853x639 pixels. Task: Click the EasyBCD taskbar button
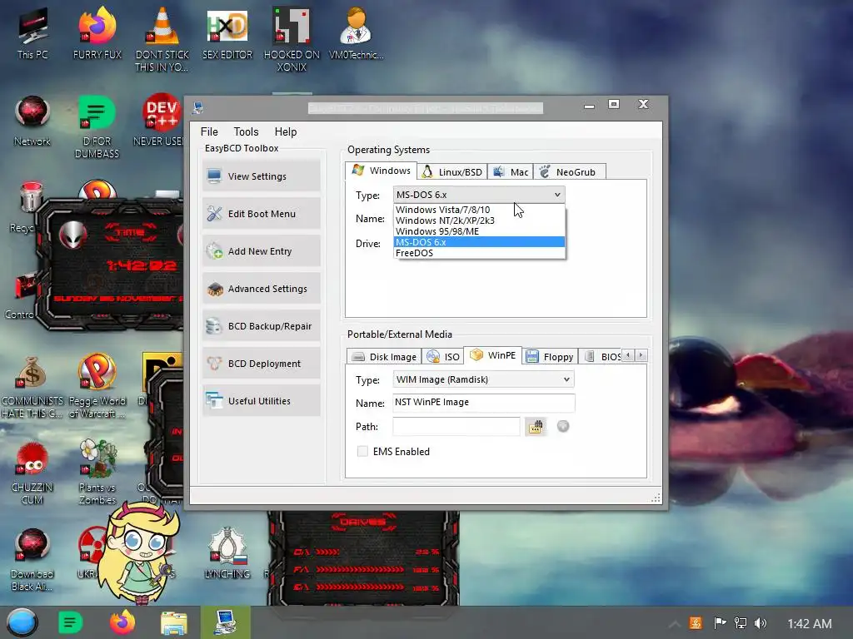pyautogui.click(x=225, y=622)
